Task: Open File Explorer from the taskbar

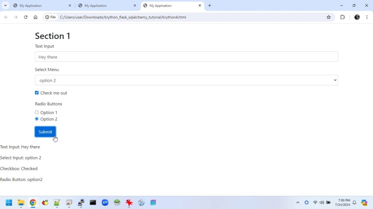Action: coord(21,203)
